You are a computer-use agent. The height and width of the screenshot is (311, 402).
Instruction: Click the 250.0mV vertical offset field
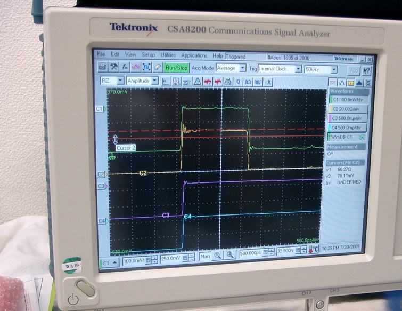click(171, 258)
